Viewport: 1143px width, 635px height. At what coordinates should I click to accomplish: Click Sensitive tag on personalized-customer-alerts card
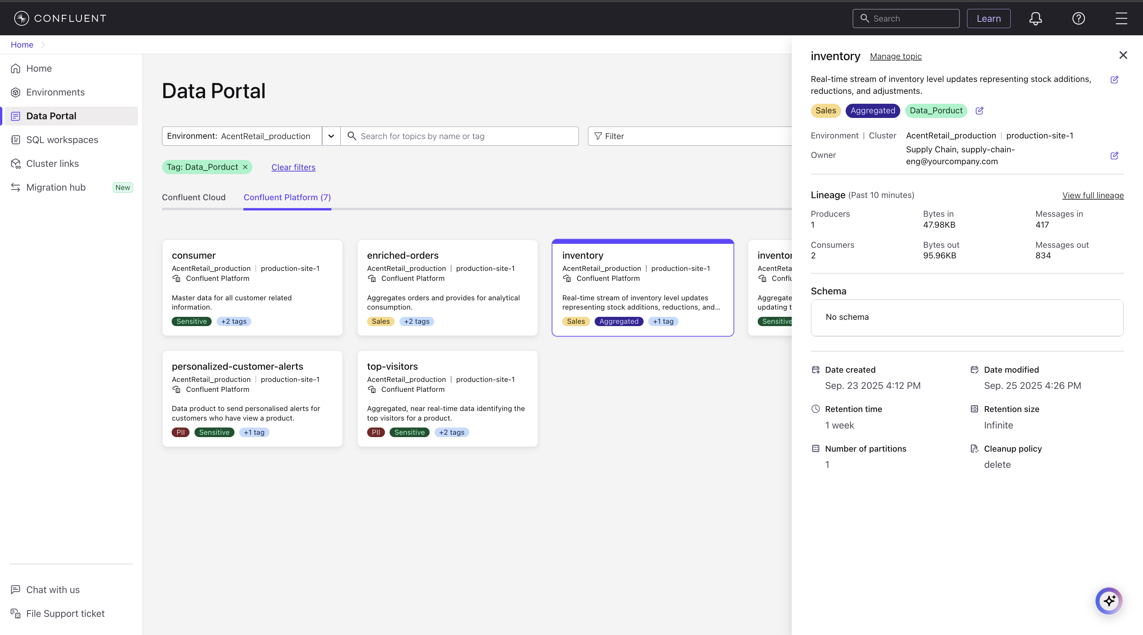click(214, 432)
